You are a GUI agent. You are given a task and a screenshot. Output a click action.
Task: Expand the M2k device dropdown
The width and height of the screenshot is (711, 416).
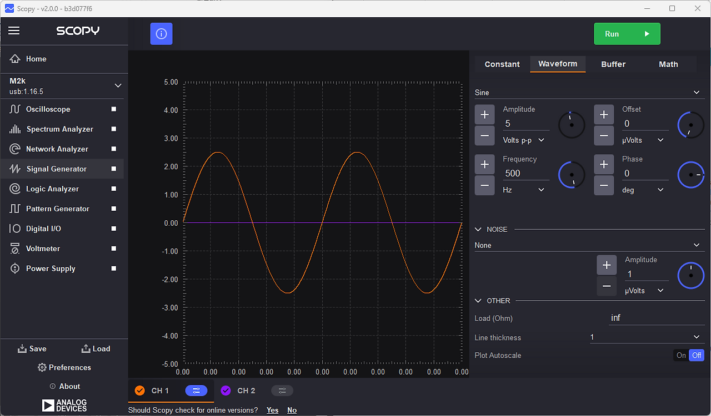[118, 85]
